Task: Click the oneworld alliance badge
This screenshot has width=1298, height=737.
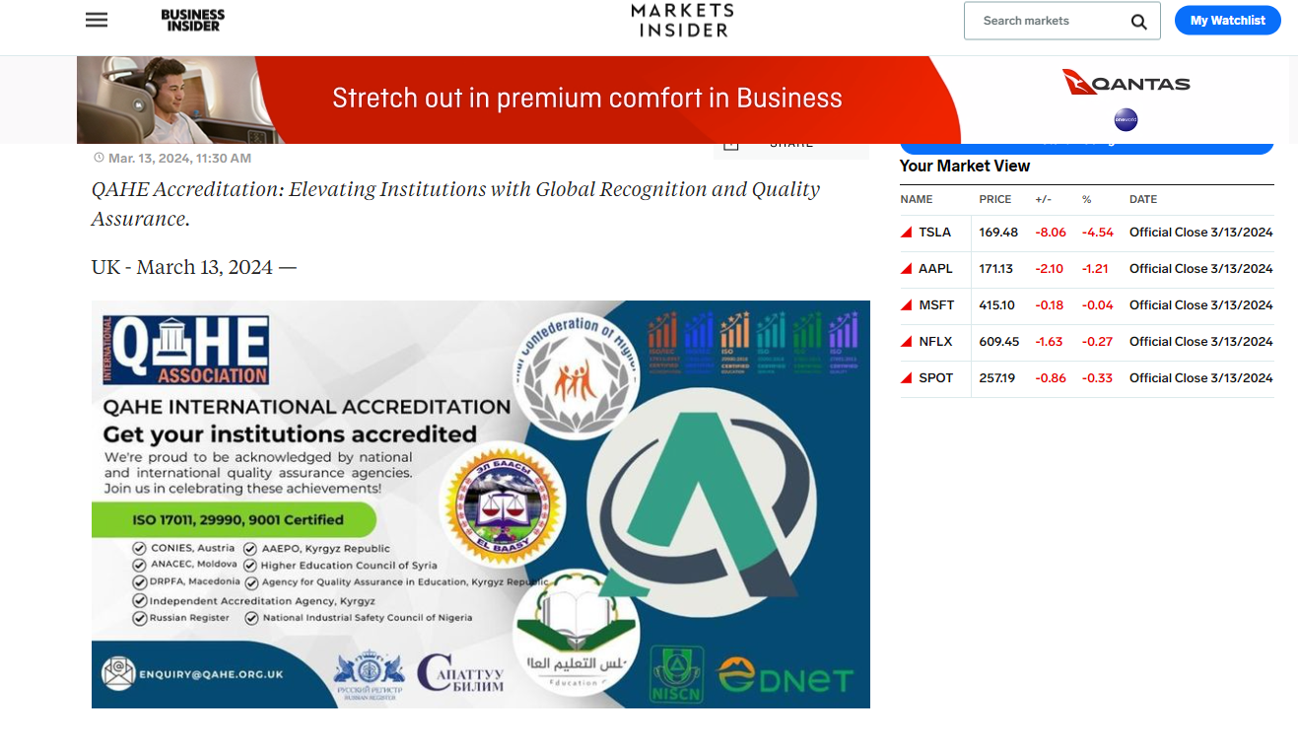Action: pos(1126,120)
